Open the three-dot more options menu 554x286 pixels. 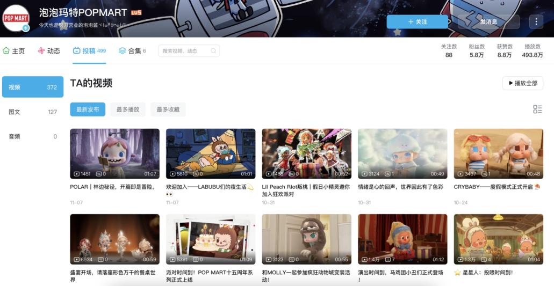click(x=536, y=22)
